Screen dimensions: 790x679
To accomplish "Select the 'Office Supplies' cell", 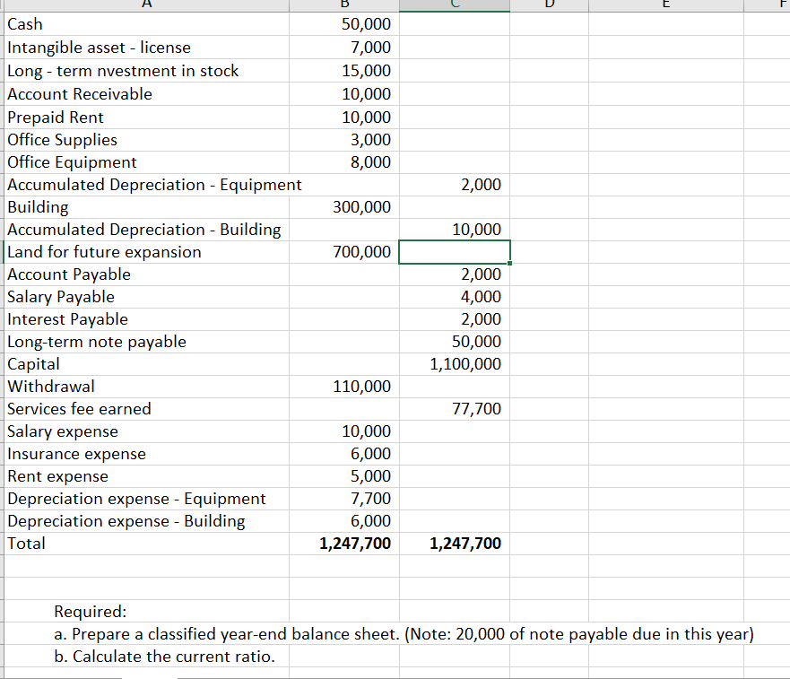I will [147, 140].
